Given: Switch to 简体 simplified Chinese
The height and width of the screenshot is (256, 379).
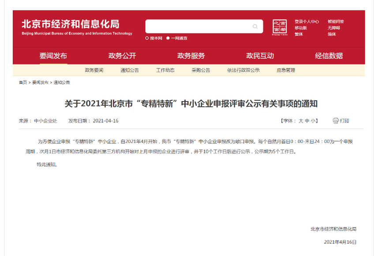Looking at the screenshot, I should [x=332, y=34].
